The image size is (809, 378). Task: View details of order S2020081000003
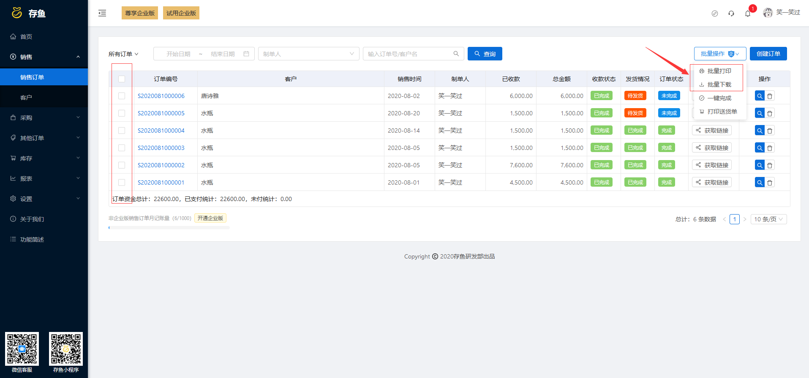pyautogui.click(x=760, y=148)
